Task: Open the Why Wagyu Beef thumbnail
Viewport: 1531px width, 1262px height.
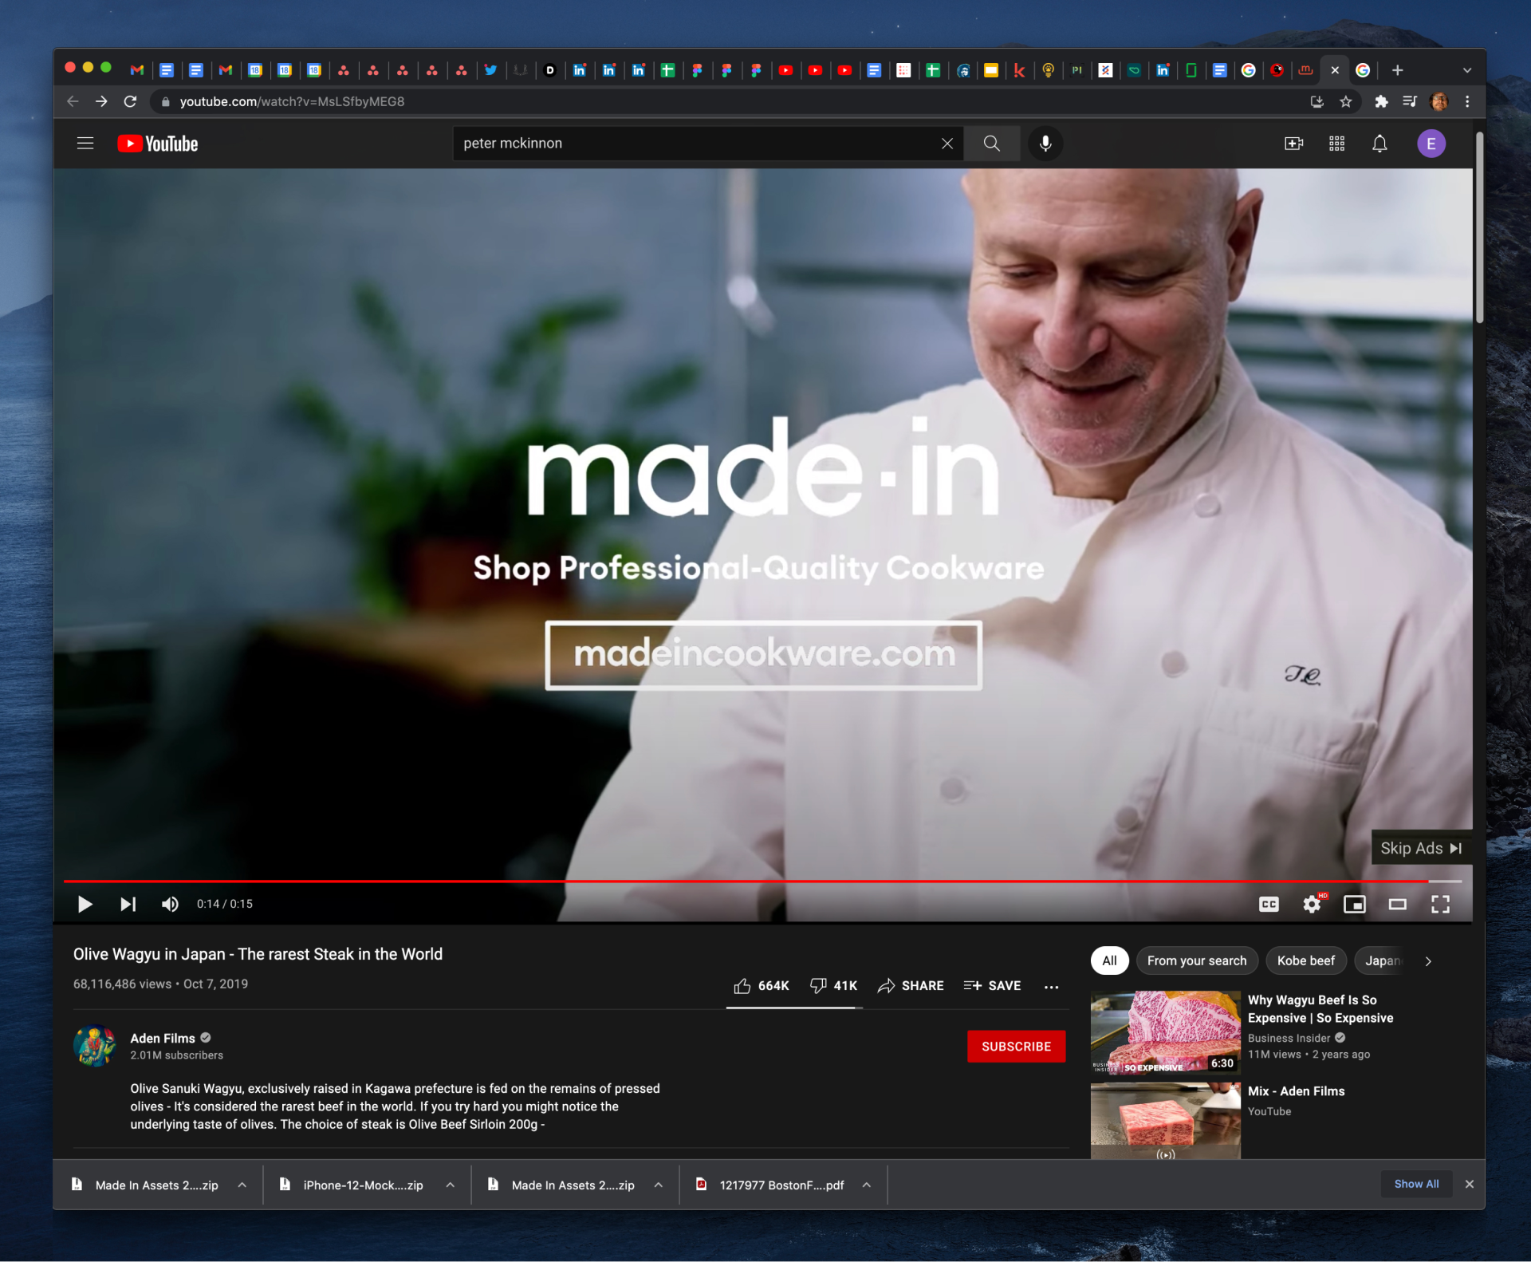Action: click(1165, 1032)
